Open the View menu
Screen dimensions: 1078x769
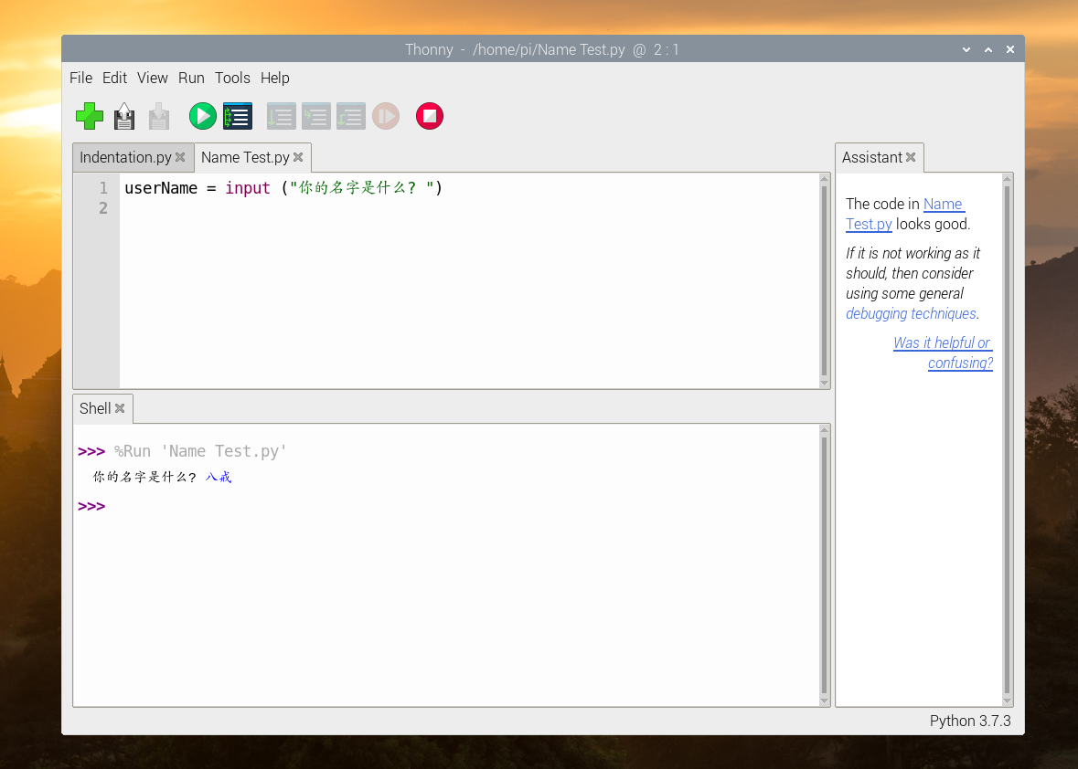point(152,78)
